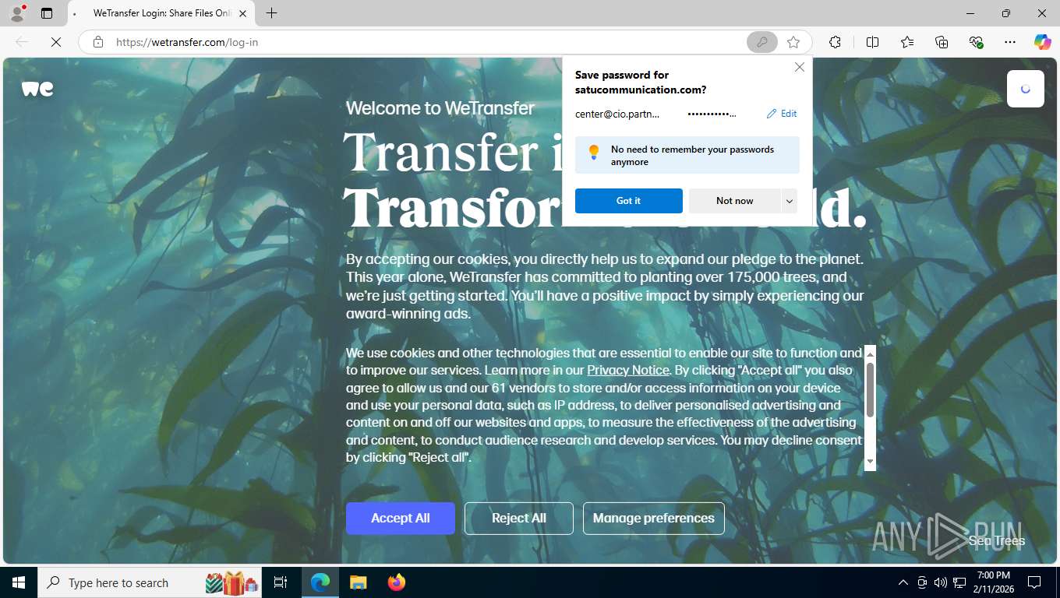
Task: Click the cookie text scroll up arrow
Action: pos(871,353)
